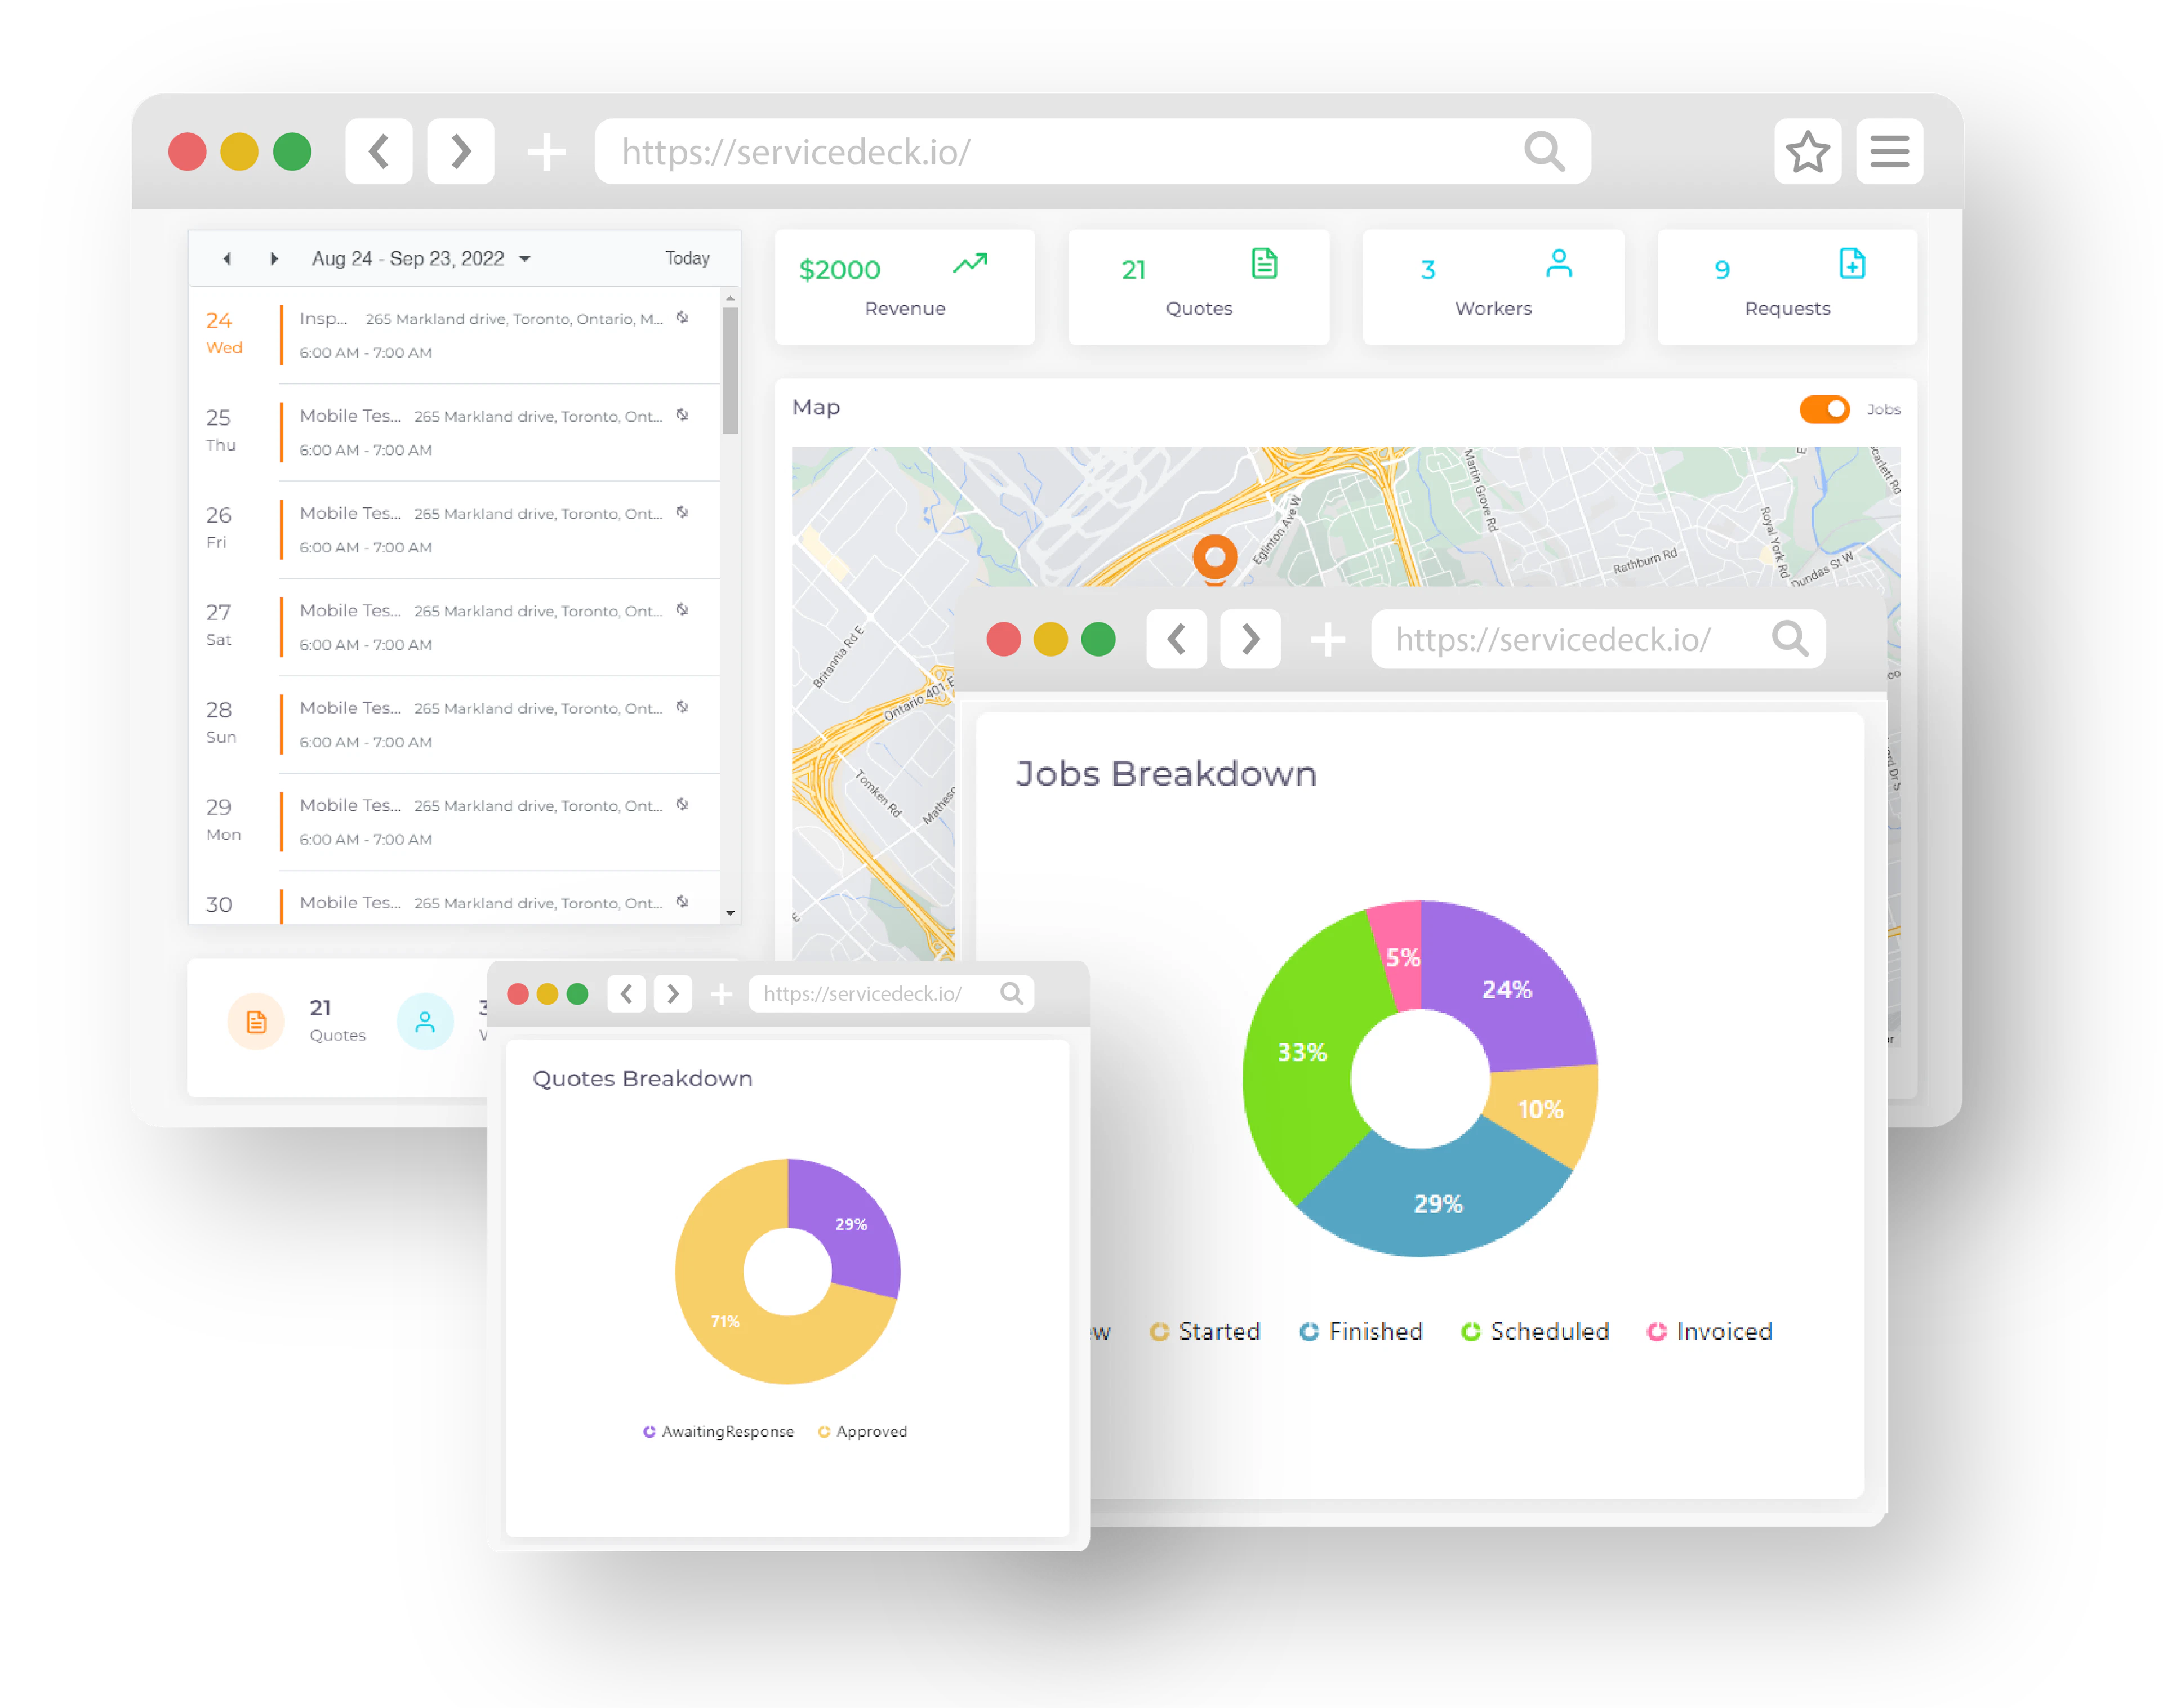Screen dimensions: 2163x1708
Task: Click the orange map pin marker near Eglinton Ave
Action: (x=1216, y=557)
